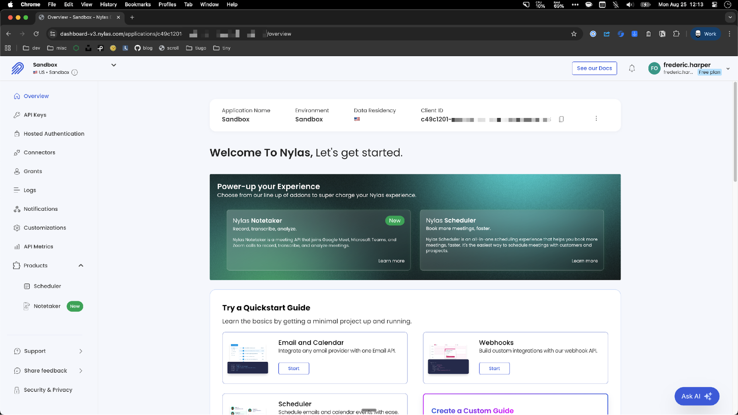Click the Email and Calendar thumbnail
Image resolution: width=738 pixels, height=415 pixels.
[248, 358]
